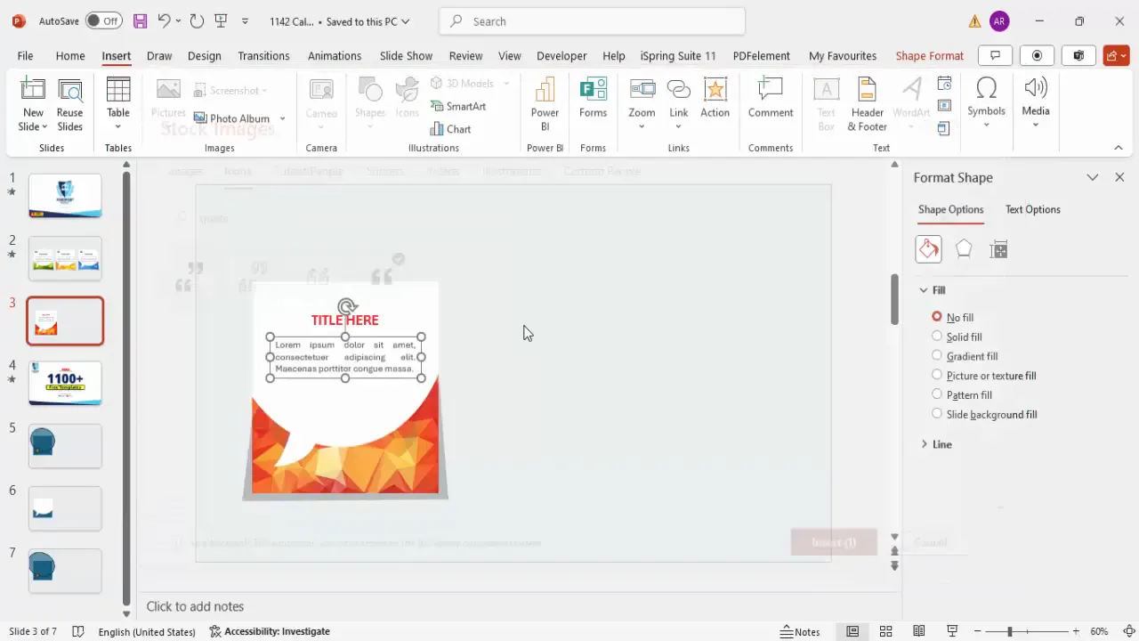Select slide 4 thumbnail

65,383
